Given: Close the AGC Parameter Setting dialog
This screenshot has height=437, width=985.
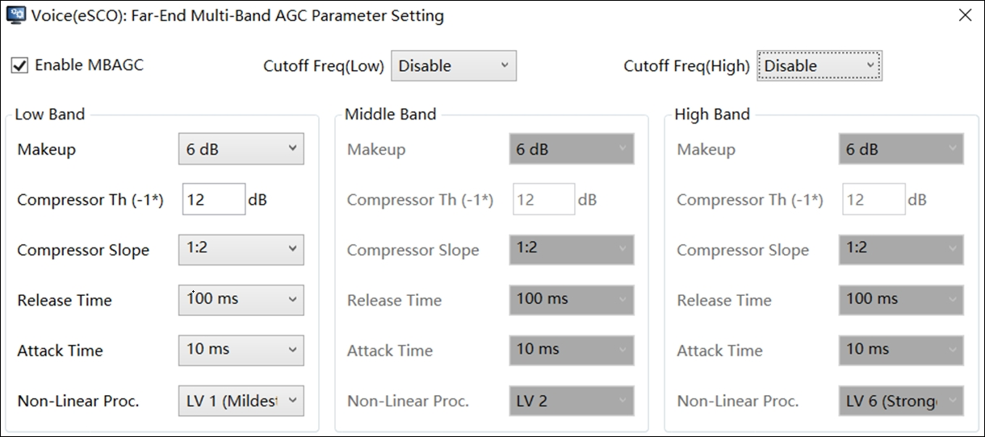Looking at the screenshot, I should [964, 15].
